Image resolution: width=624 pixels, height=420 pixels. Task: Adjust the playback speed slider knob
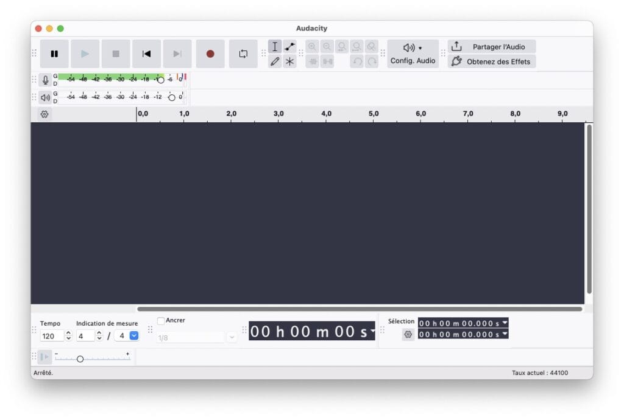[80, 359]
